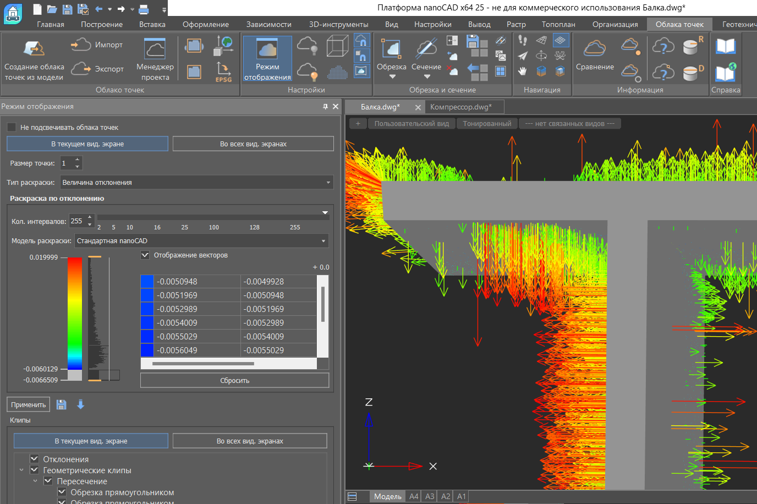Open the Главная ribbon tab
This screenshot has width=757, height=504.
point(51,24)
